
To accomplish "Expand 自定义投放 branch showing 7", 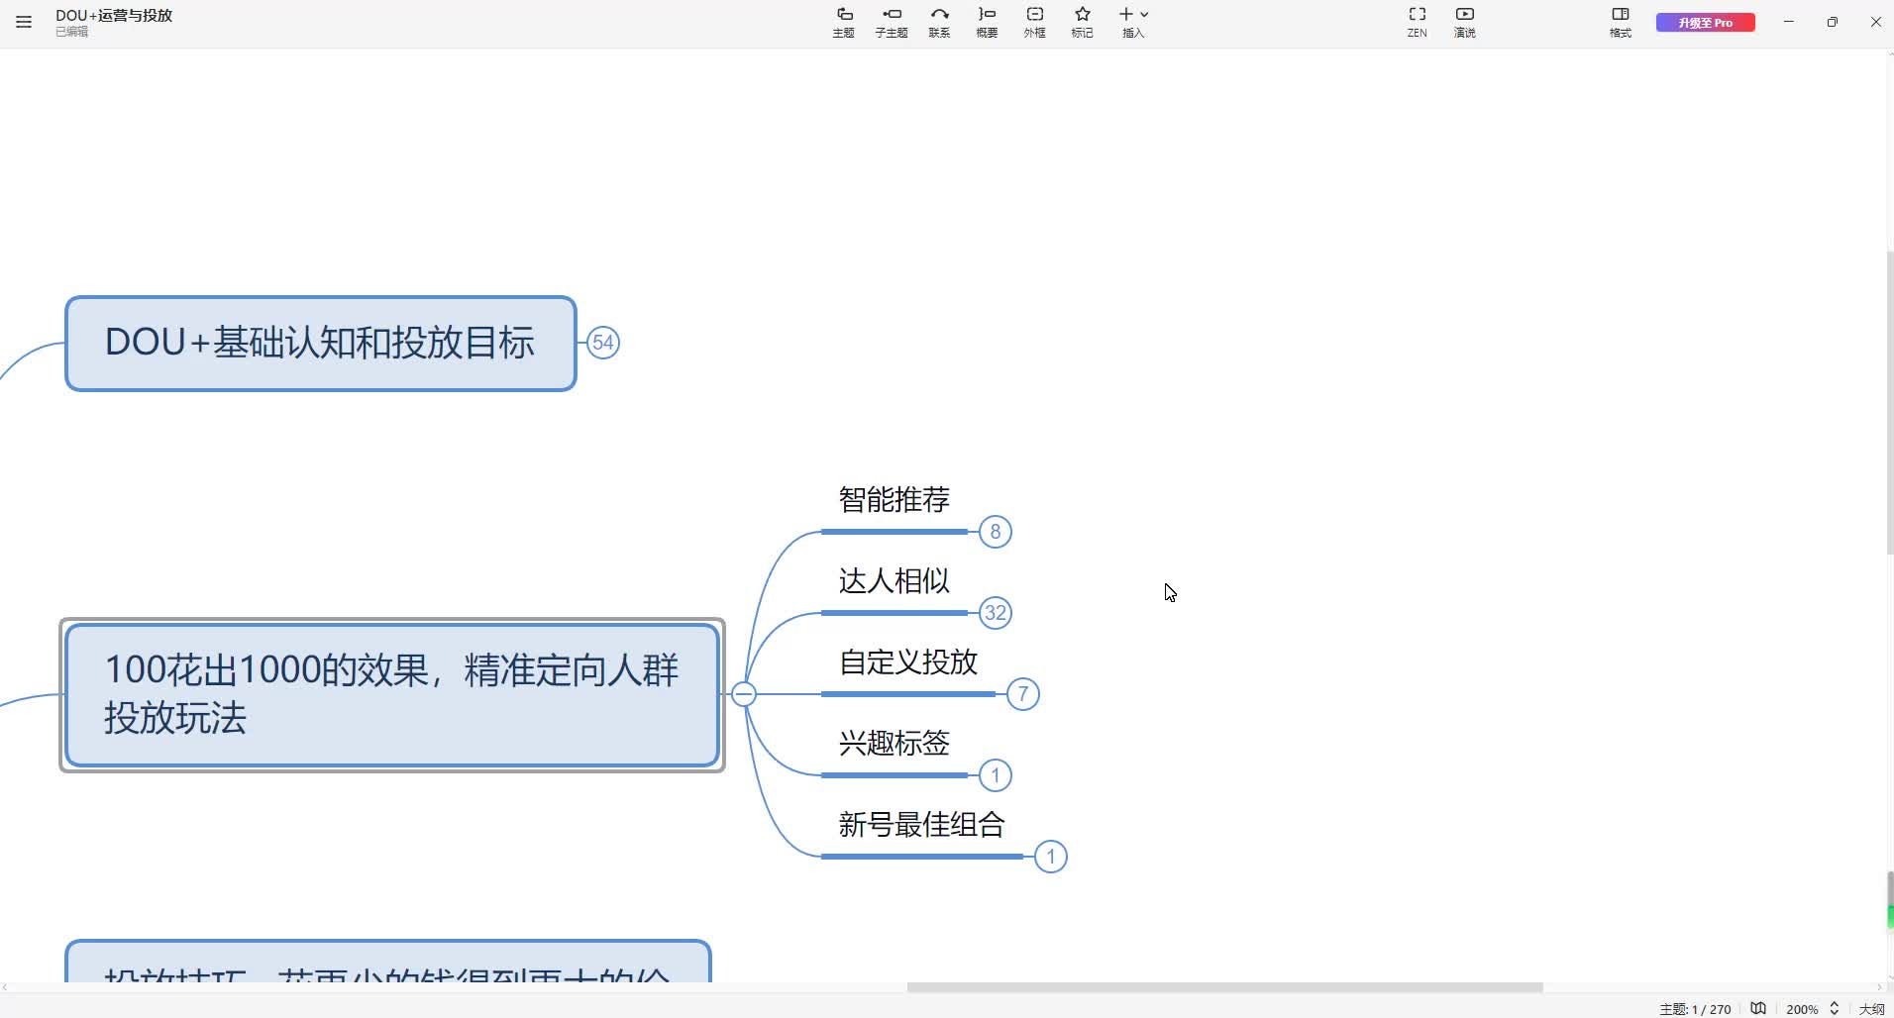I will (x=1023, y=694).
